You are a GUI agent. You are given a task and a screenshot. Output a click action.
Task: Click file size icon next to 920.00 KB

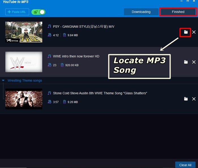point(62,65)
